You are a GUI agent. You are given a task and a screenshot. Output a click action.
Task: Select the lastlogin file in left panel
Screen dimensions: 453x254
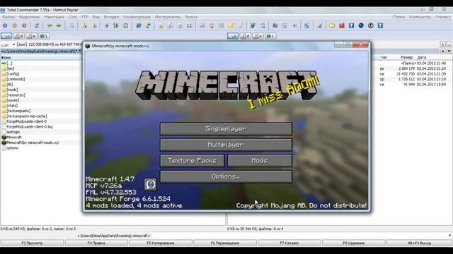coord(13,132)
